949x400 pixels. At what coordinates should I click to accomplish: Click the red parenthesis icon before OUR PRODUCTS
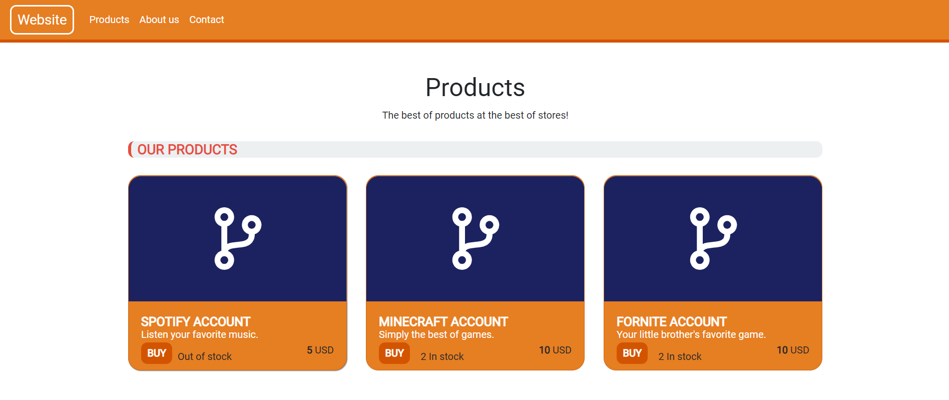point(130,149)
